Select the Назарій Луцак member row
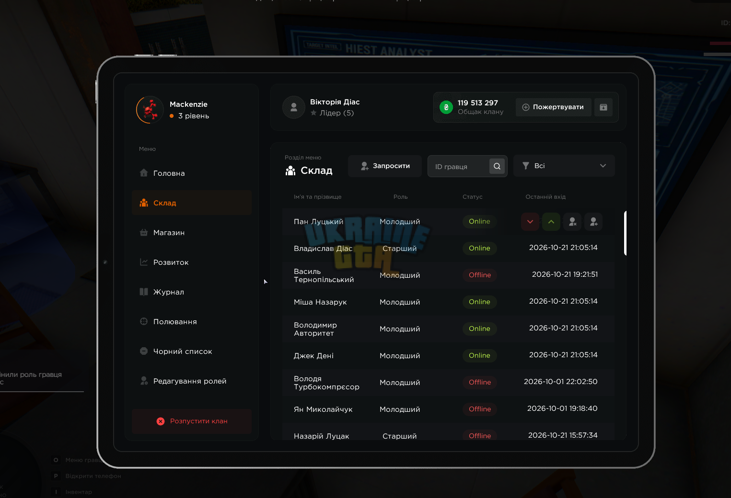731x498 pixels. point(448,431)
